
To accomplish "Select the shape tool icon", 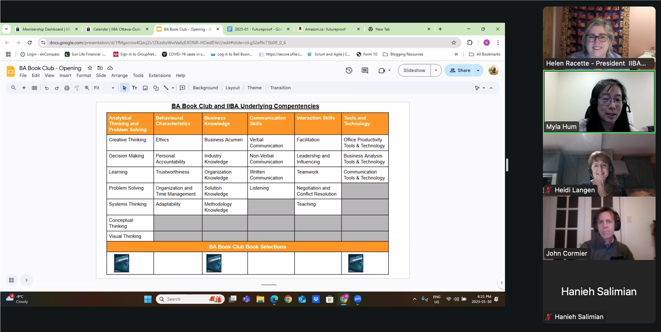I will pyautogui.click(x=156, y=88).
